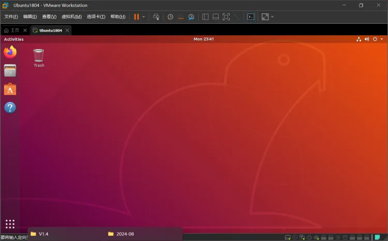Open the message log note icon
388x241 pixels.
tap(377, 237)
